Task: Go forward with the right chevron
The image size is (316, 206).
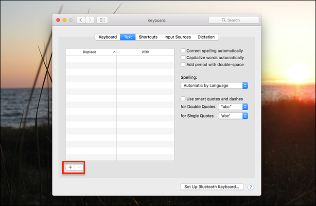Action: (x=89, y=20)
